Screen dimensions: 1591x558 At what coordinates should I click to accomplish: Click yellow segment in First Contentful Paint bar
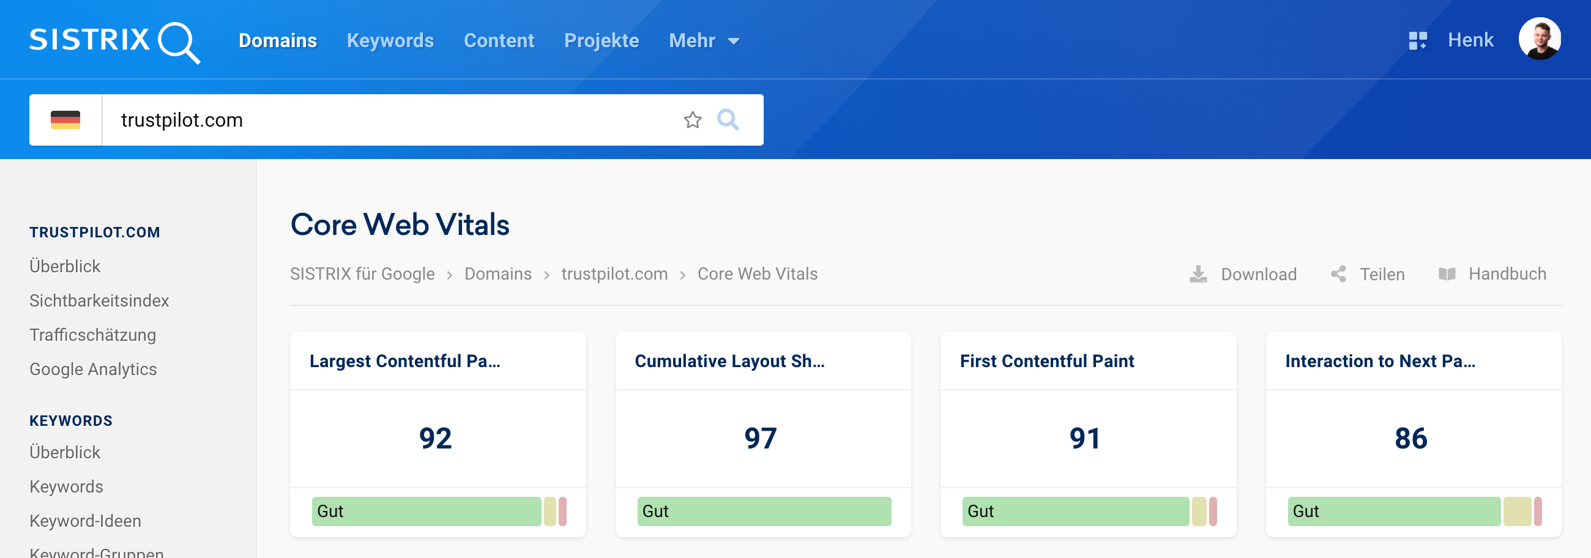pyautogui.click(x=1199, y=511)
